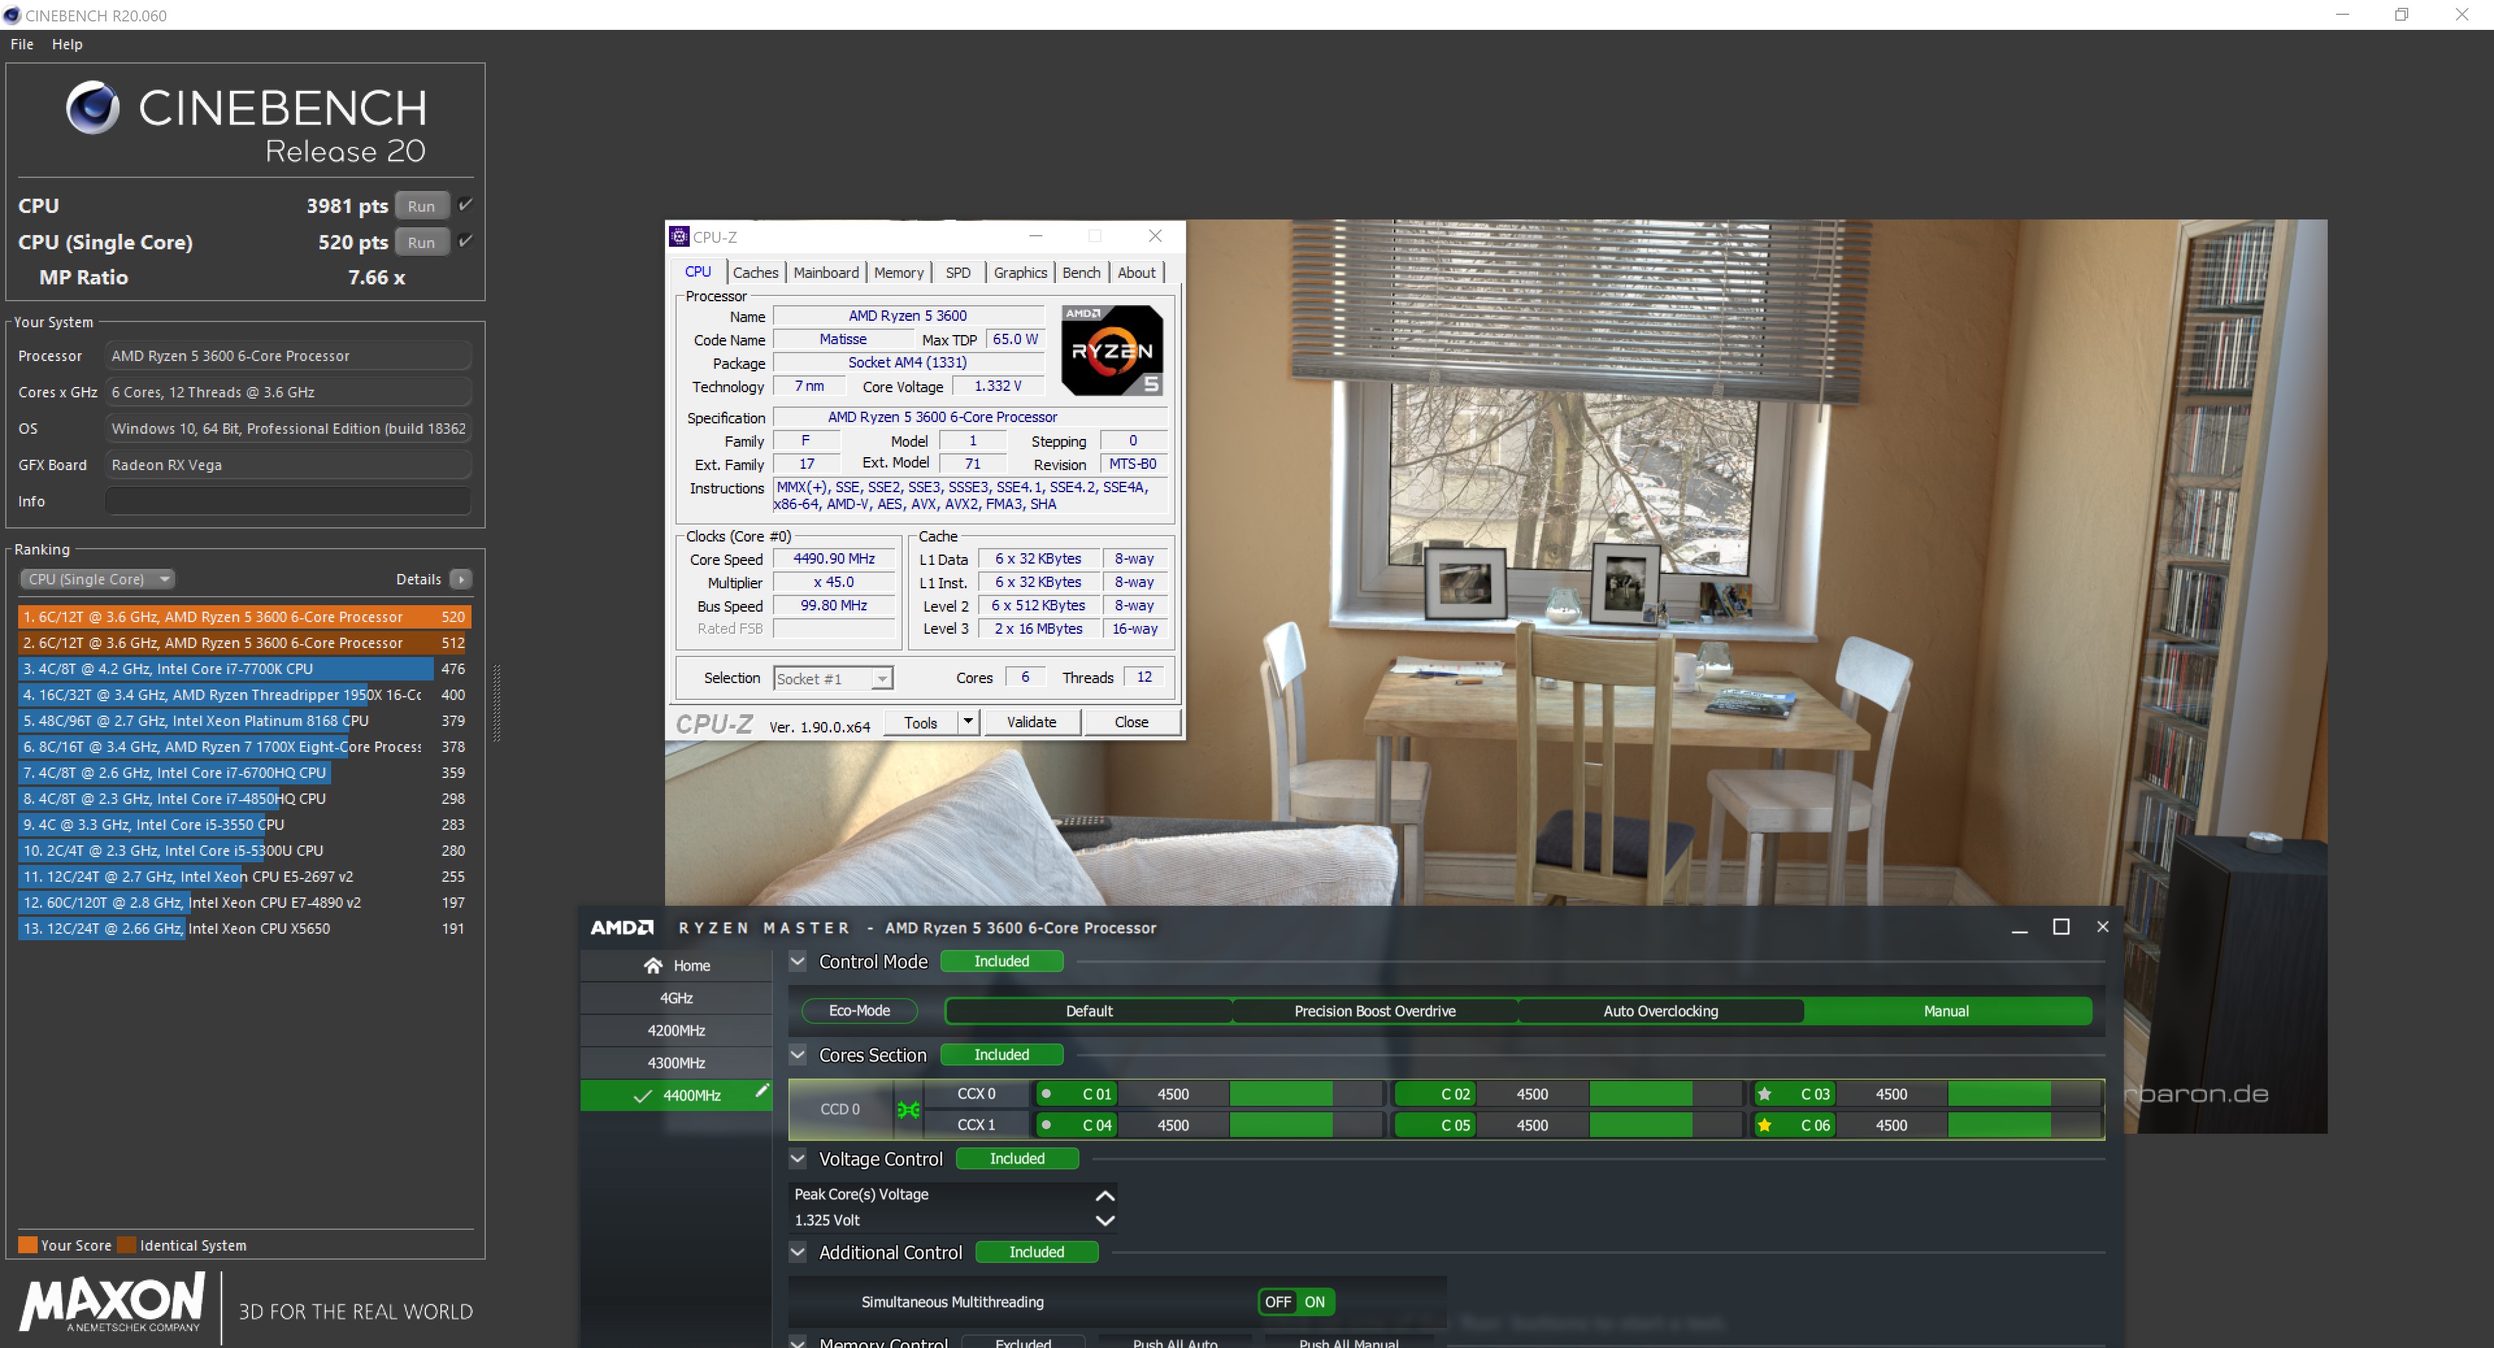Viewport: 2494px width, 1348px height.
Task: Switch to the Bench tab in CPU-Z
Action: point(1081,273)
